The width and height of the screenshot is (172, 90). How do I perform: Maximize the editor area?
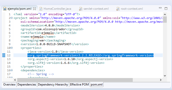tap(166, 8)
